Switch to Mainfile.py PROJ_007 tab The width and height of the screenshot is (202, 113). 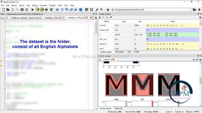tap(53, 18)
